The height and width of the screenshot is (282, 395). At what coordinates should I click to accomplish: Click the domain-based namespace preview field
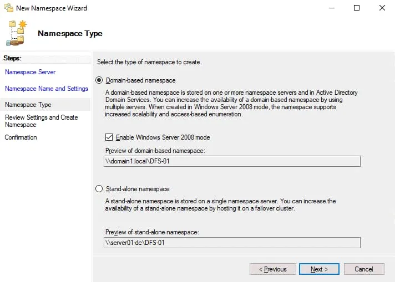232,161
